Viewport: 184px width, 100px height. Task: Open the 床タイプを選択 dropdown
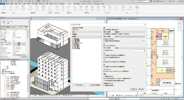[x=130, y=48]
